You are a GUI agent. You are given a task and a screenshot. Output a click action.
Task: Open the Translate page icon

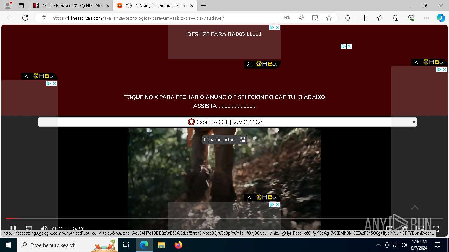pos(287,18)
